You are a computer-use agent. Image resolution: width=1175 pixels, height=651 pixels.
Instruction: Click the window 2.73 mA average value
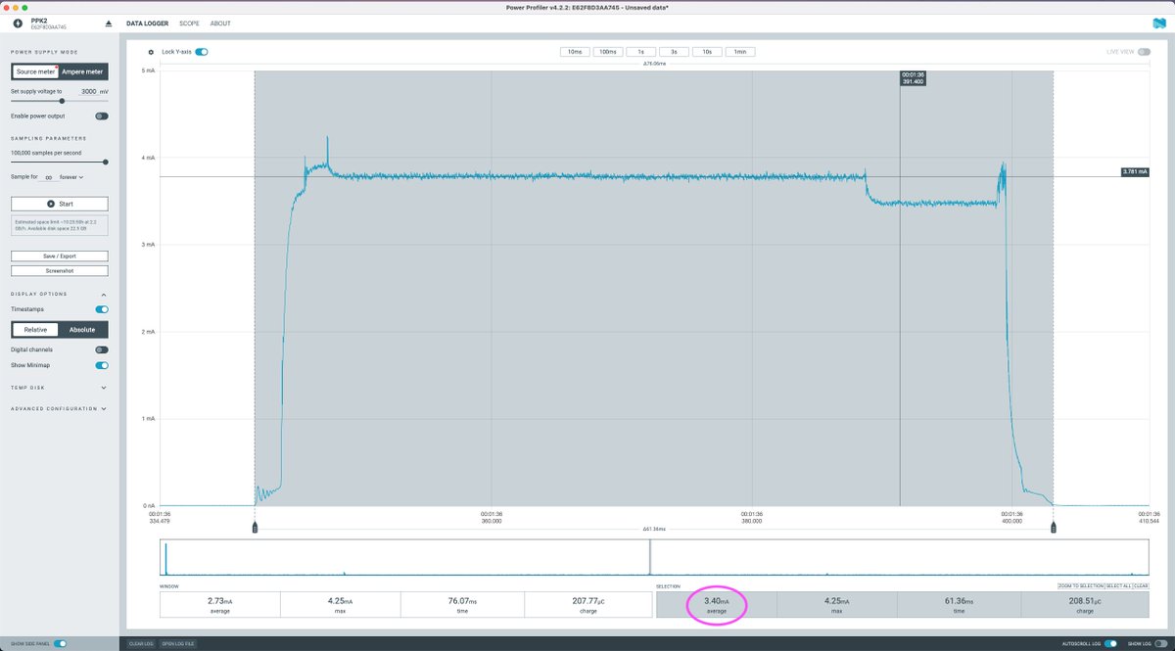tap(220, 601)
